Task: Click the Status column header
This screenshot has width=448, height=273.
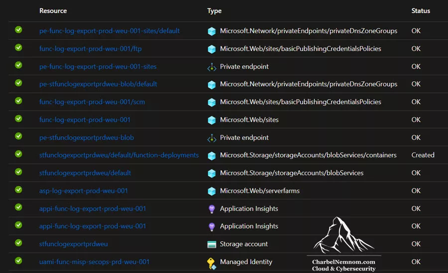Action: click(421, 11)
